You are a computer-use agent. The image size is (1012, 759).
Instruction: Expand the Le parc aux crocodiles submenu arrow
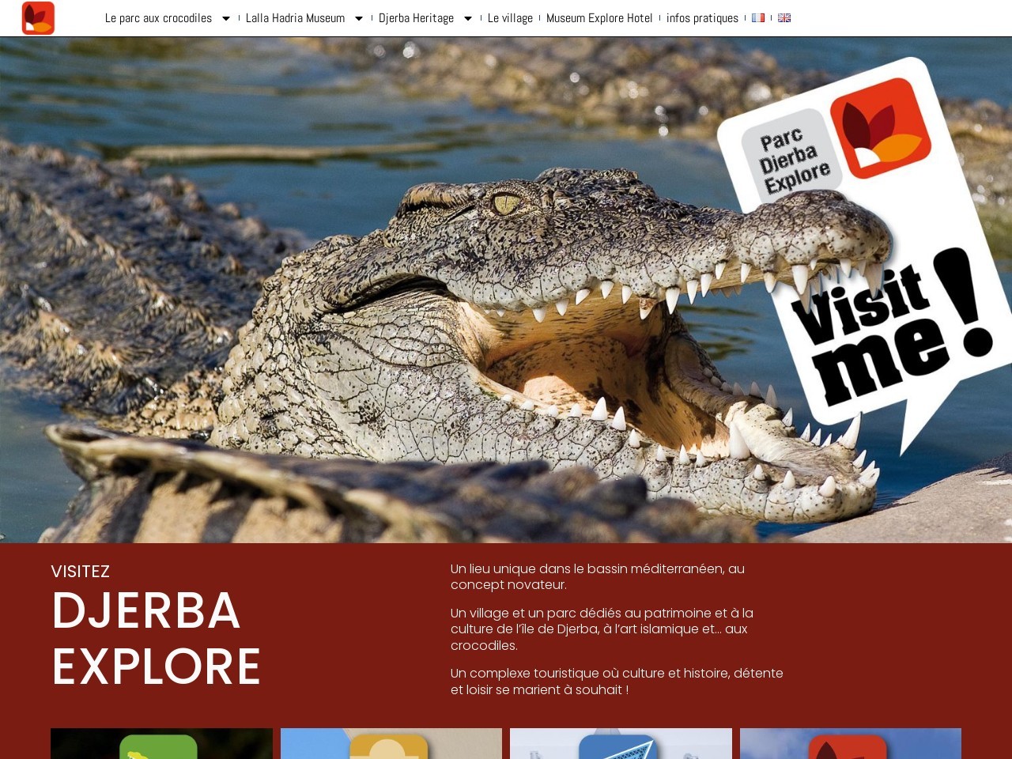tap(225, 18)
